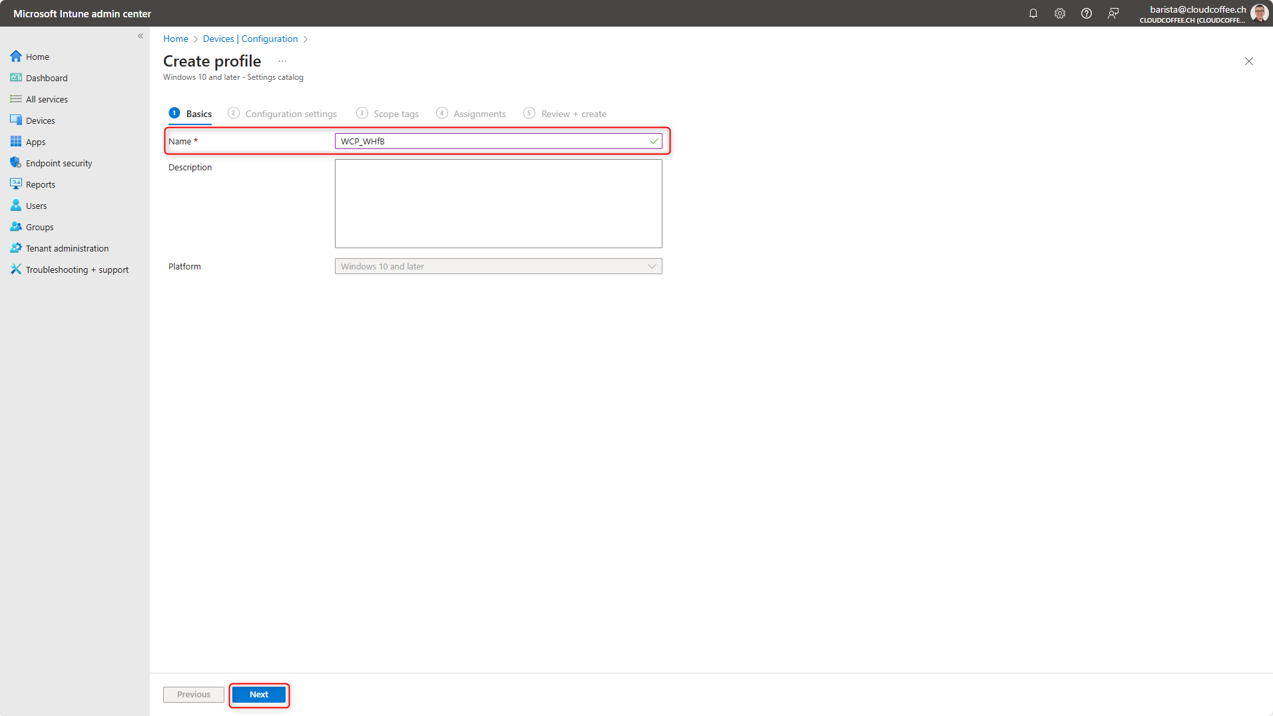Switch to the Assignments step
The width and height of the screenshot is (1273, 716).
pos(479,113)
